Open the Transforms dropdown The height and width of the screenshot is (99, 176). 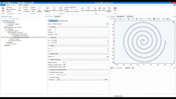point(54,10)
